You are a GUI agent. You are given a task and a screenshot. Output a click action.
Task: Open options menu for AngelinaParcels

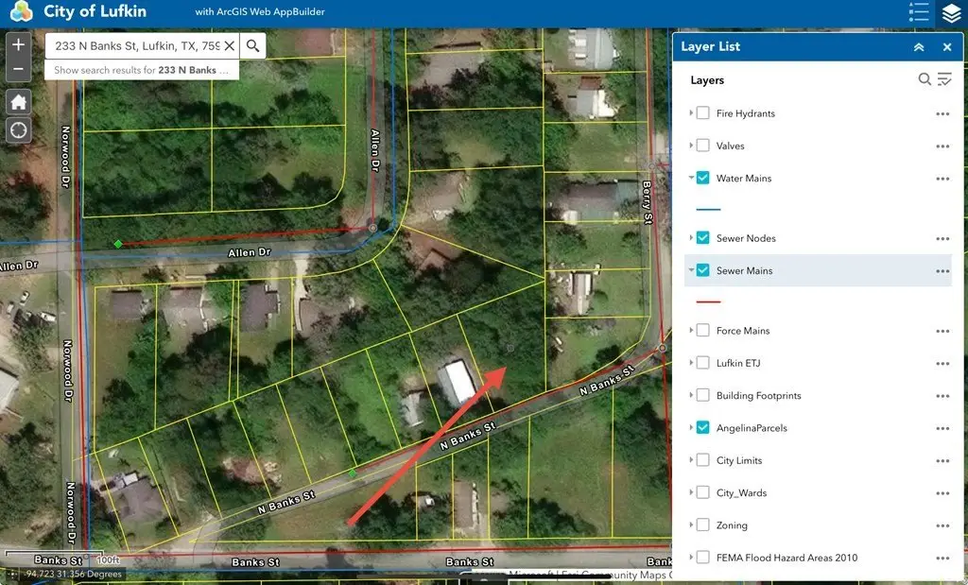(x=942, y=428)
